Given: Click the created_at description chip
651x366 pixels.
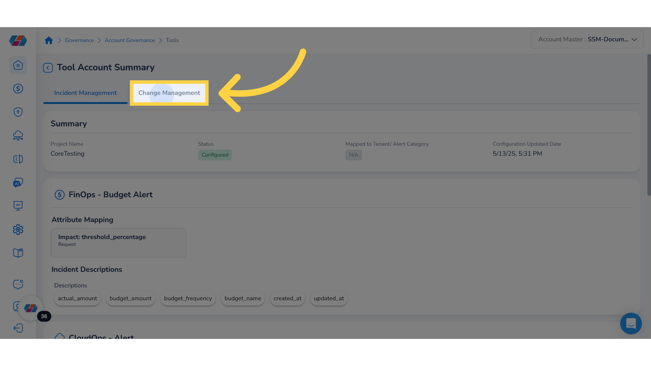Looking at the screenshot, I should tap(288, 299).
